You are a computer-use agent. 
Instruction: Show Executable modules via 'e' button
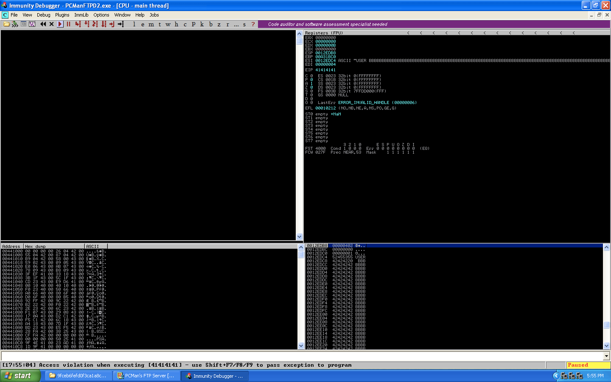pos(143,24)
